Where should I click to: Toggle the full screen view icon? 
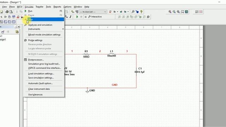[x=186, y=12]
